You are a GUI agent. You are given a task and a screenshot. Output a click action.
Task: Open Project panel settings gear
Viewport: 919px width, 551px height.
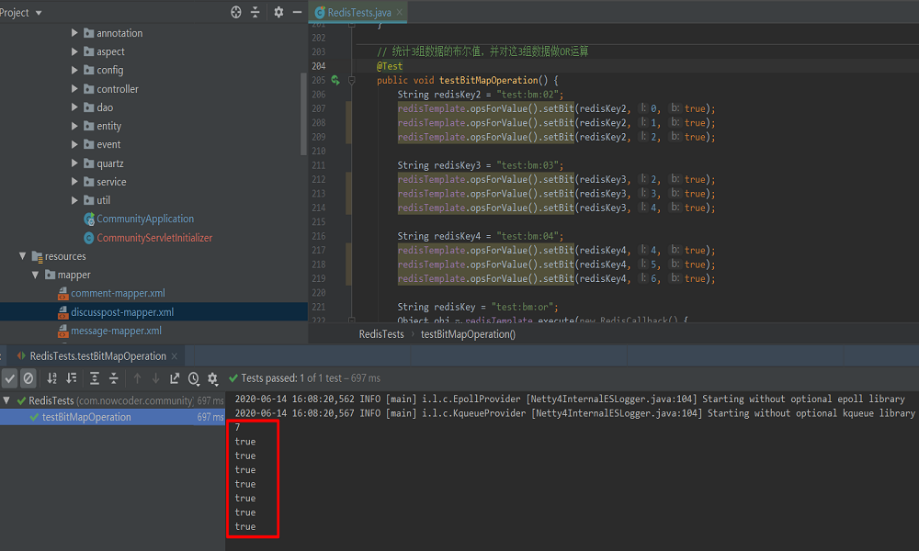[x=278, y=12]
